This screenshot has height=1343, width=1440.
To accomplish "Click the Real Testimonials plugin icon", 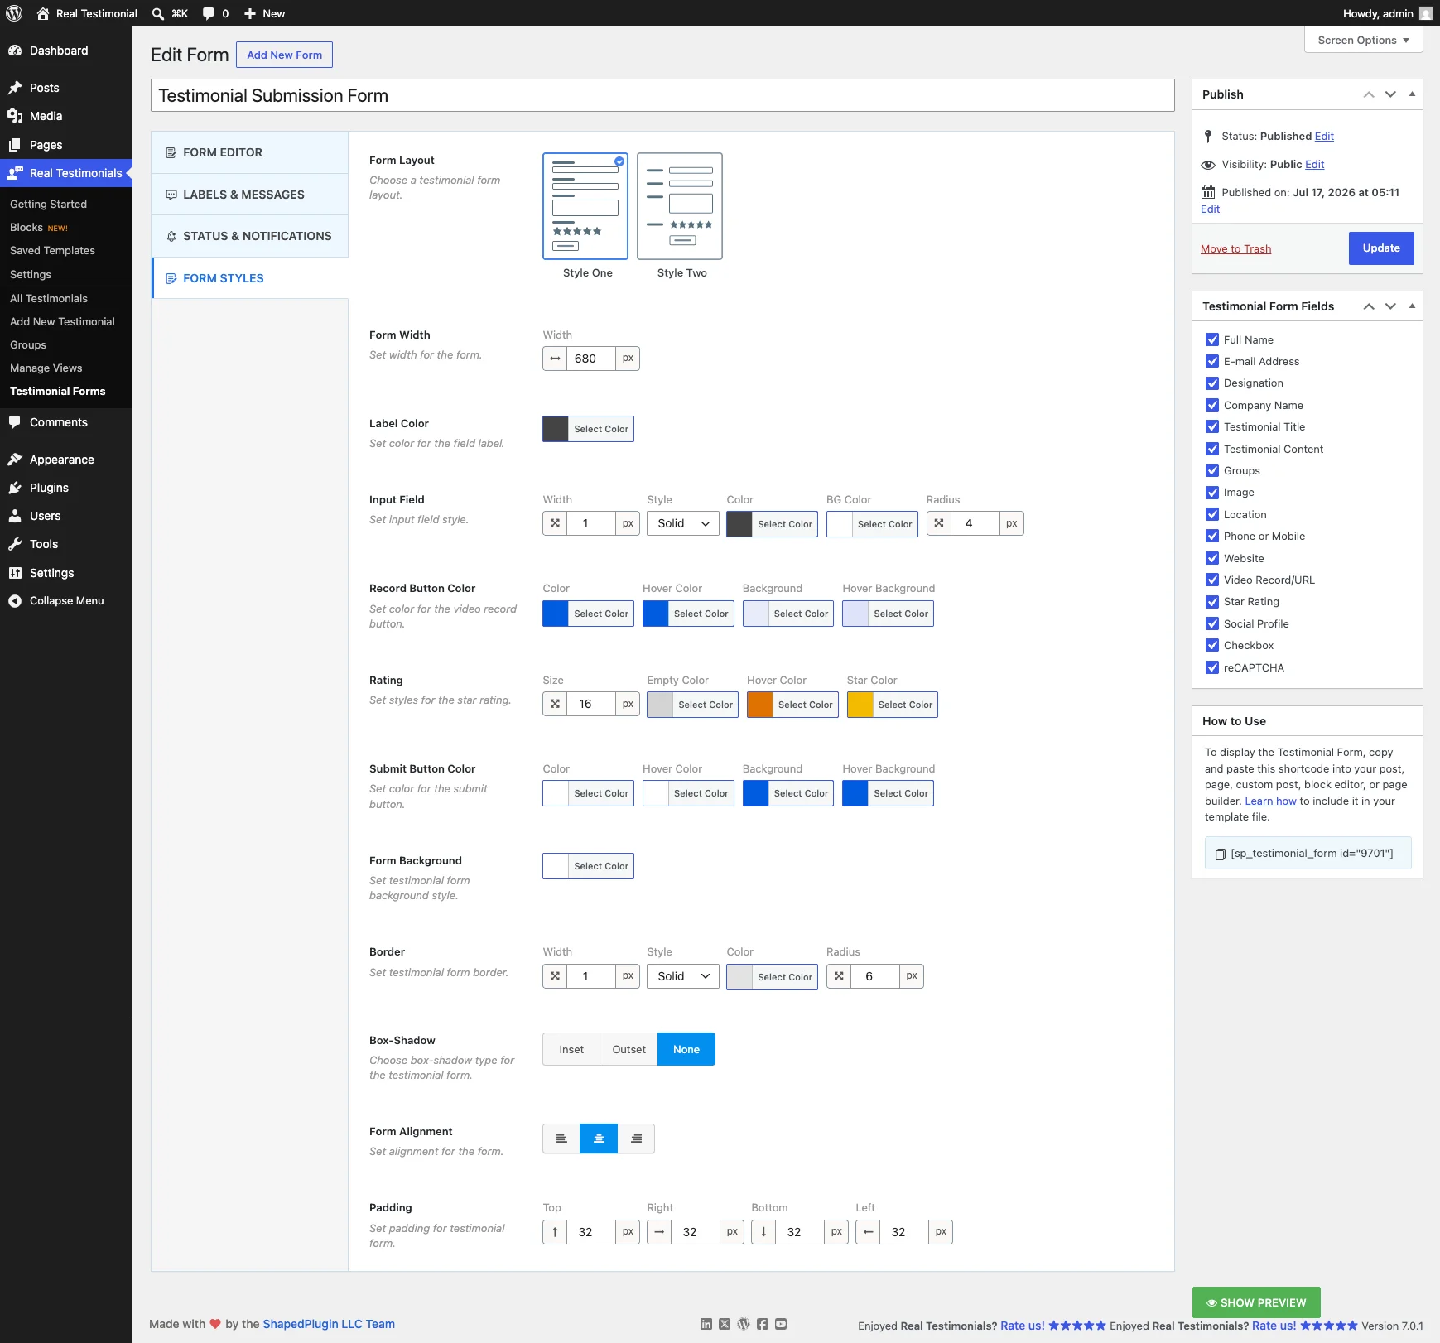I will pos(15,173).
